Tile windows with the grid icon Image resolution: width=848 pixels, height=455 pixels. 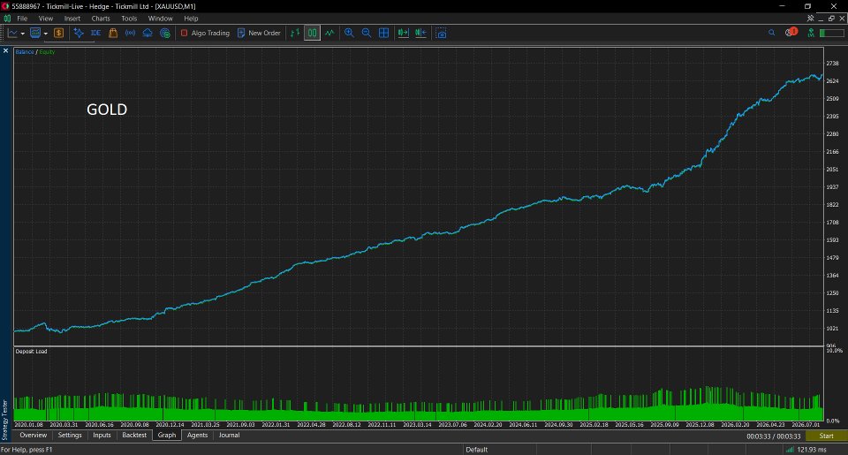point(383,33)
